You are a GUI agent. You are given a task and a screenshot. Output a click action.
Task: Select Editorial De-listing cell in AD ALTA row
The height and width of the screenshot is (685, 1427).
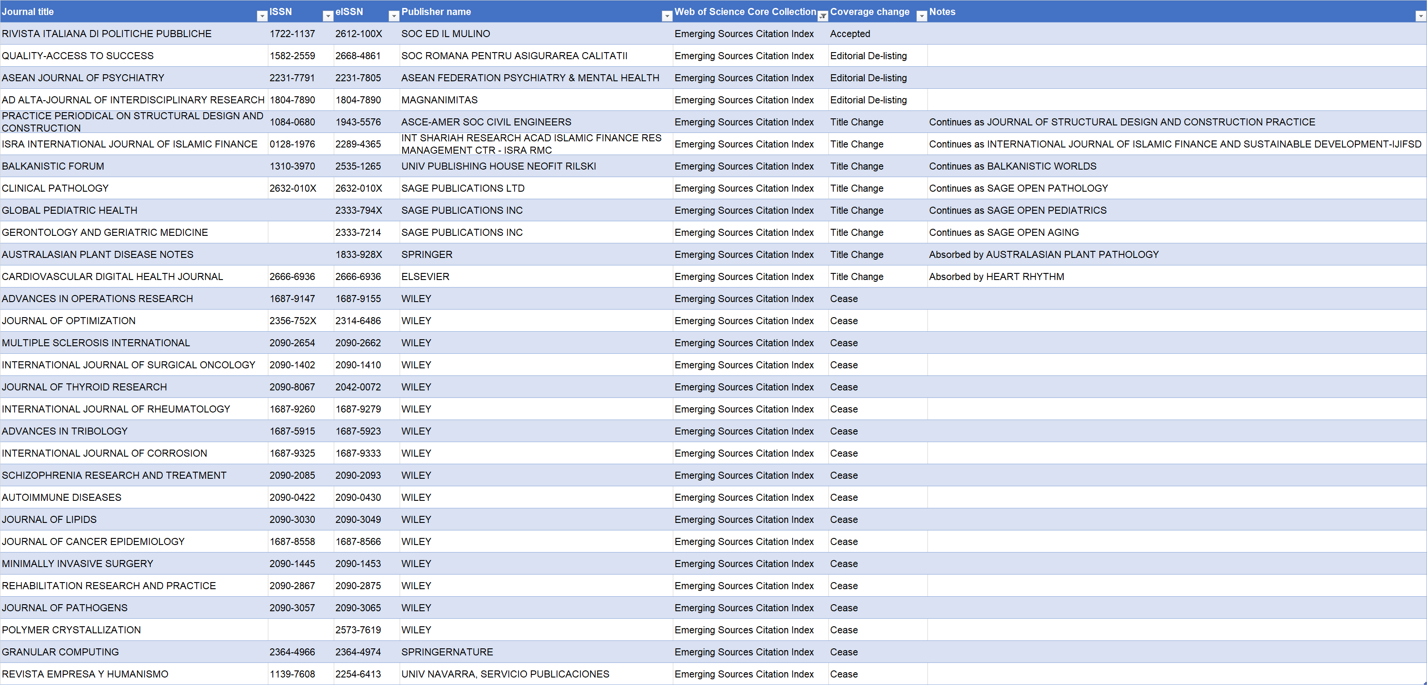click(x=878, y=100)
